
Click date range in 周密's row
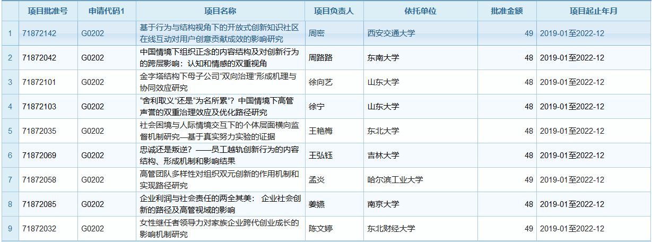click(572, 33)
